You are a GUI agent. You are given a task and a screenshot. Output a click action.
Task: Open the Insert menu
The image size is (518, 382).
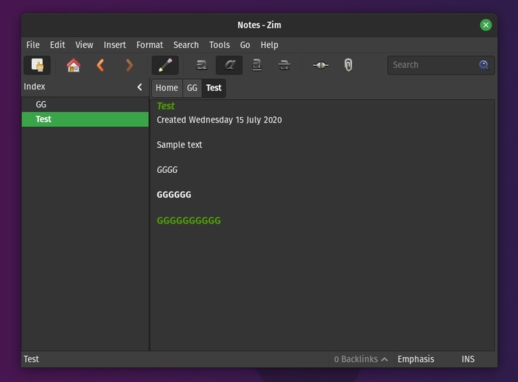tap(115, 45)
